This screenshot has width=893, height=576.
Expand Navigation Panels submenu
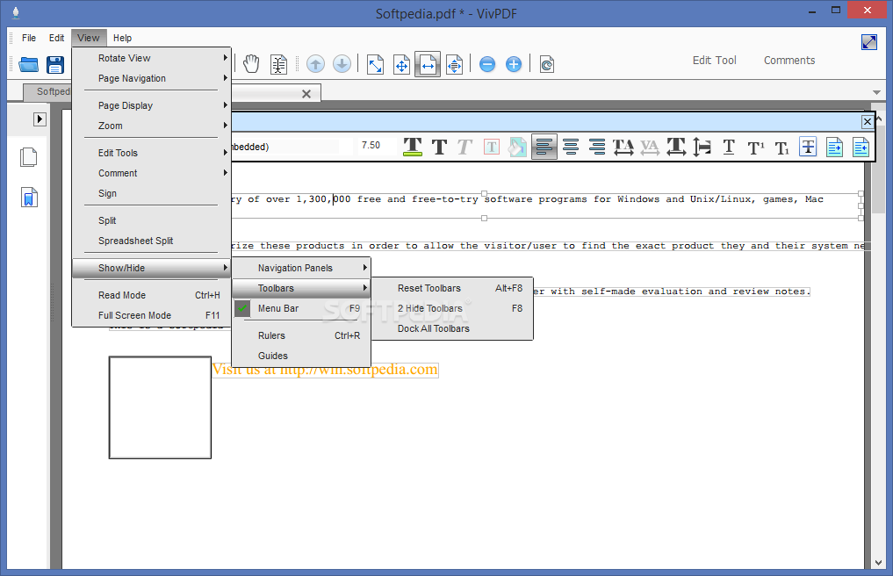[x=301, y=268]
